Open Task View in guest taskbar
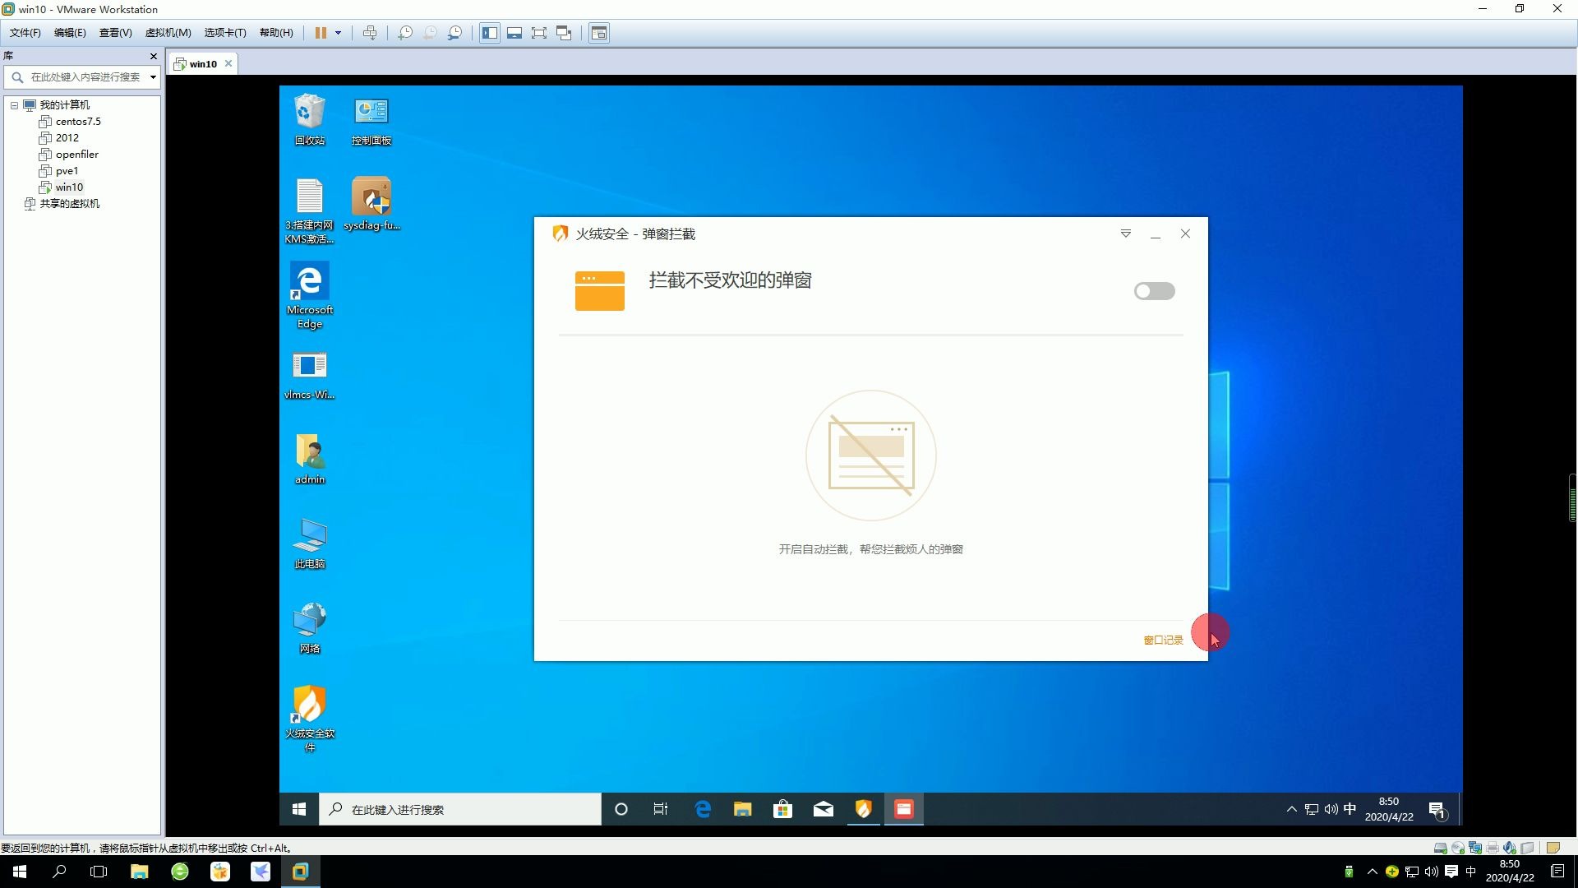This screenshot has width=1578, height=888. [661, 809]
